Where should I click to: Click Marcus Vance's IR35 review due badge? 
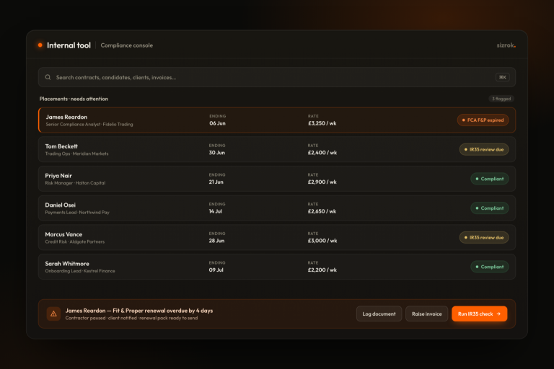coord(484,237)
